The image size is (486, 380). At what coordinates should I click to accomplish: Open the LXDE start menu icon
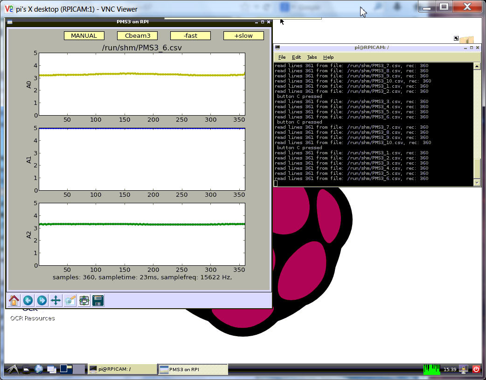12,370
